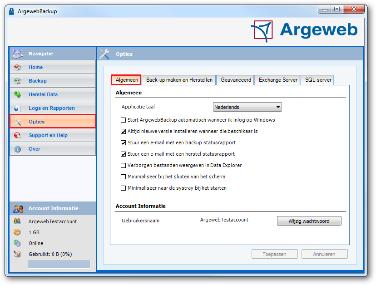Image resolution: width=376 pixels, height=285 pixels.
Task: Switch to the Exchange Server tab
Action: [x=277, y=80]
